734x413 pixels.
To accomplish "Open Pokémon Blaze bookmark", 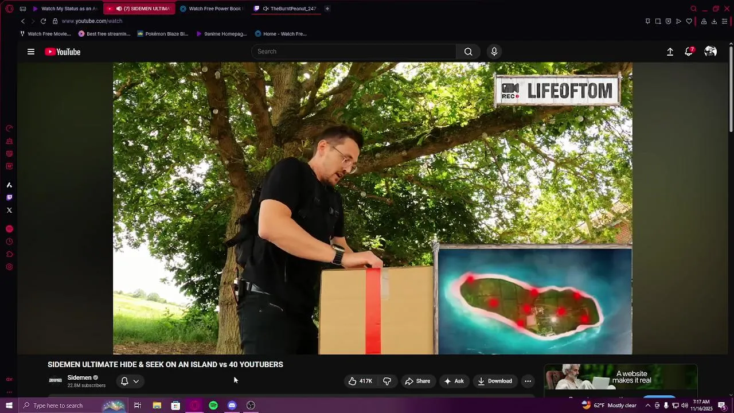I will [163, 34].
